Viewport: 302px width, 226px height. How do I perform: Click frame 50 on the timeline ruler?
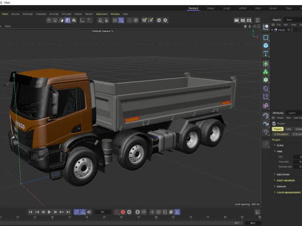coord(121,217)
